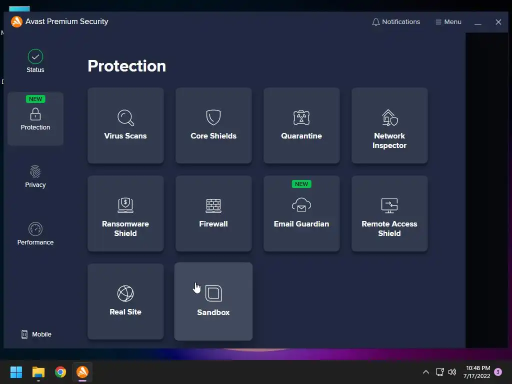The height and width of the screenshot is (384, 512).
Task: Select the Protection padlock in sidebar
Action: tap(35, 114)
